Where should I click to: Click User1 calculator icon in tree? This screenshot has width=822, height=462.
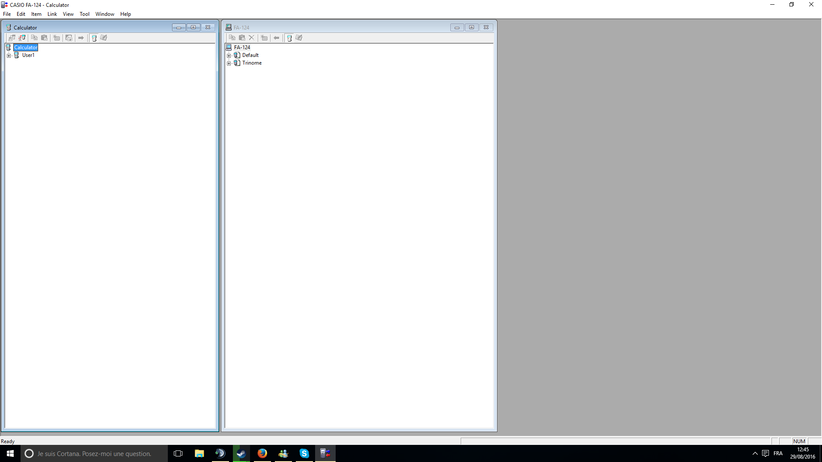(17, 55)
